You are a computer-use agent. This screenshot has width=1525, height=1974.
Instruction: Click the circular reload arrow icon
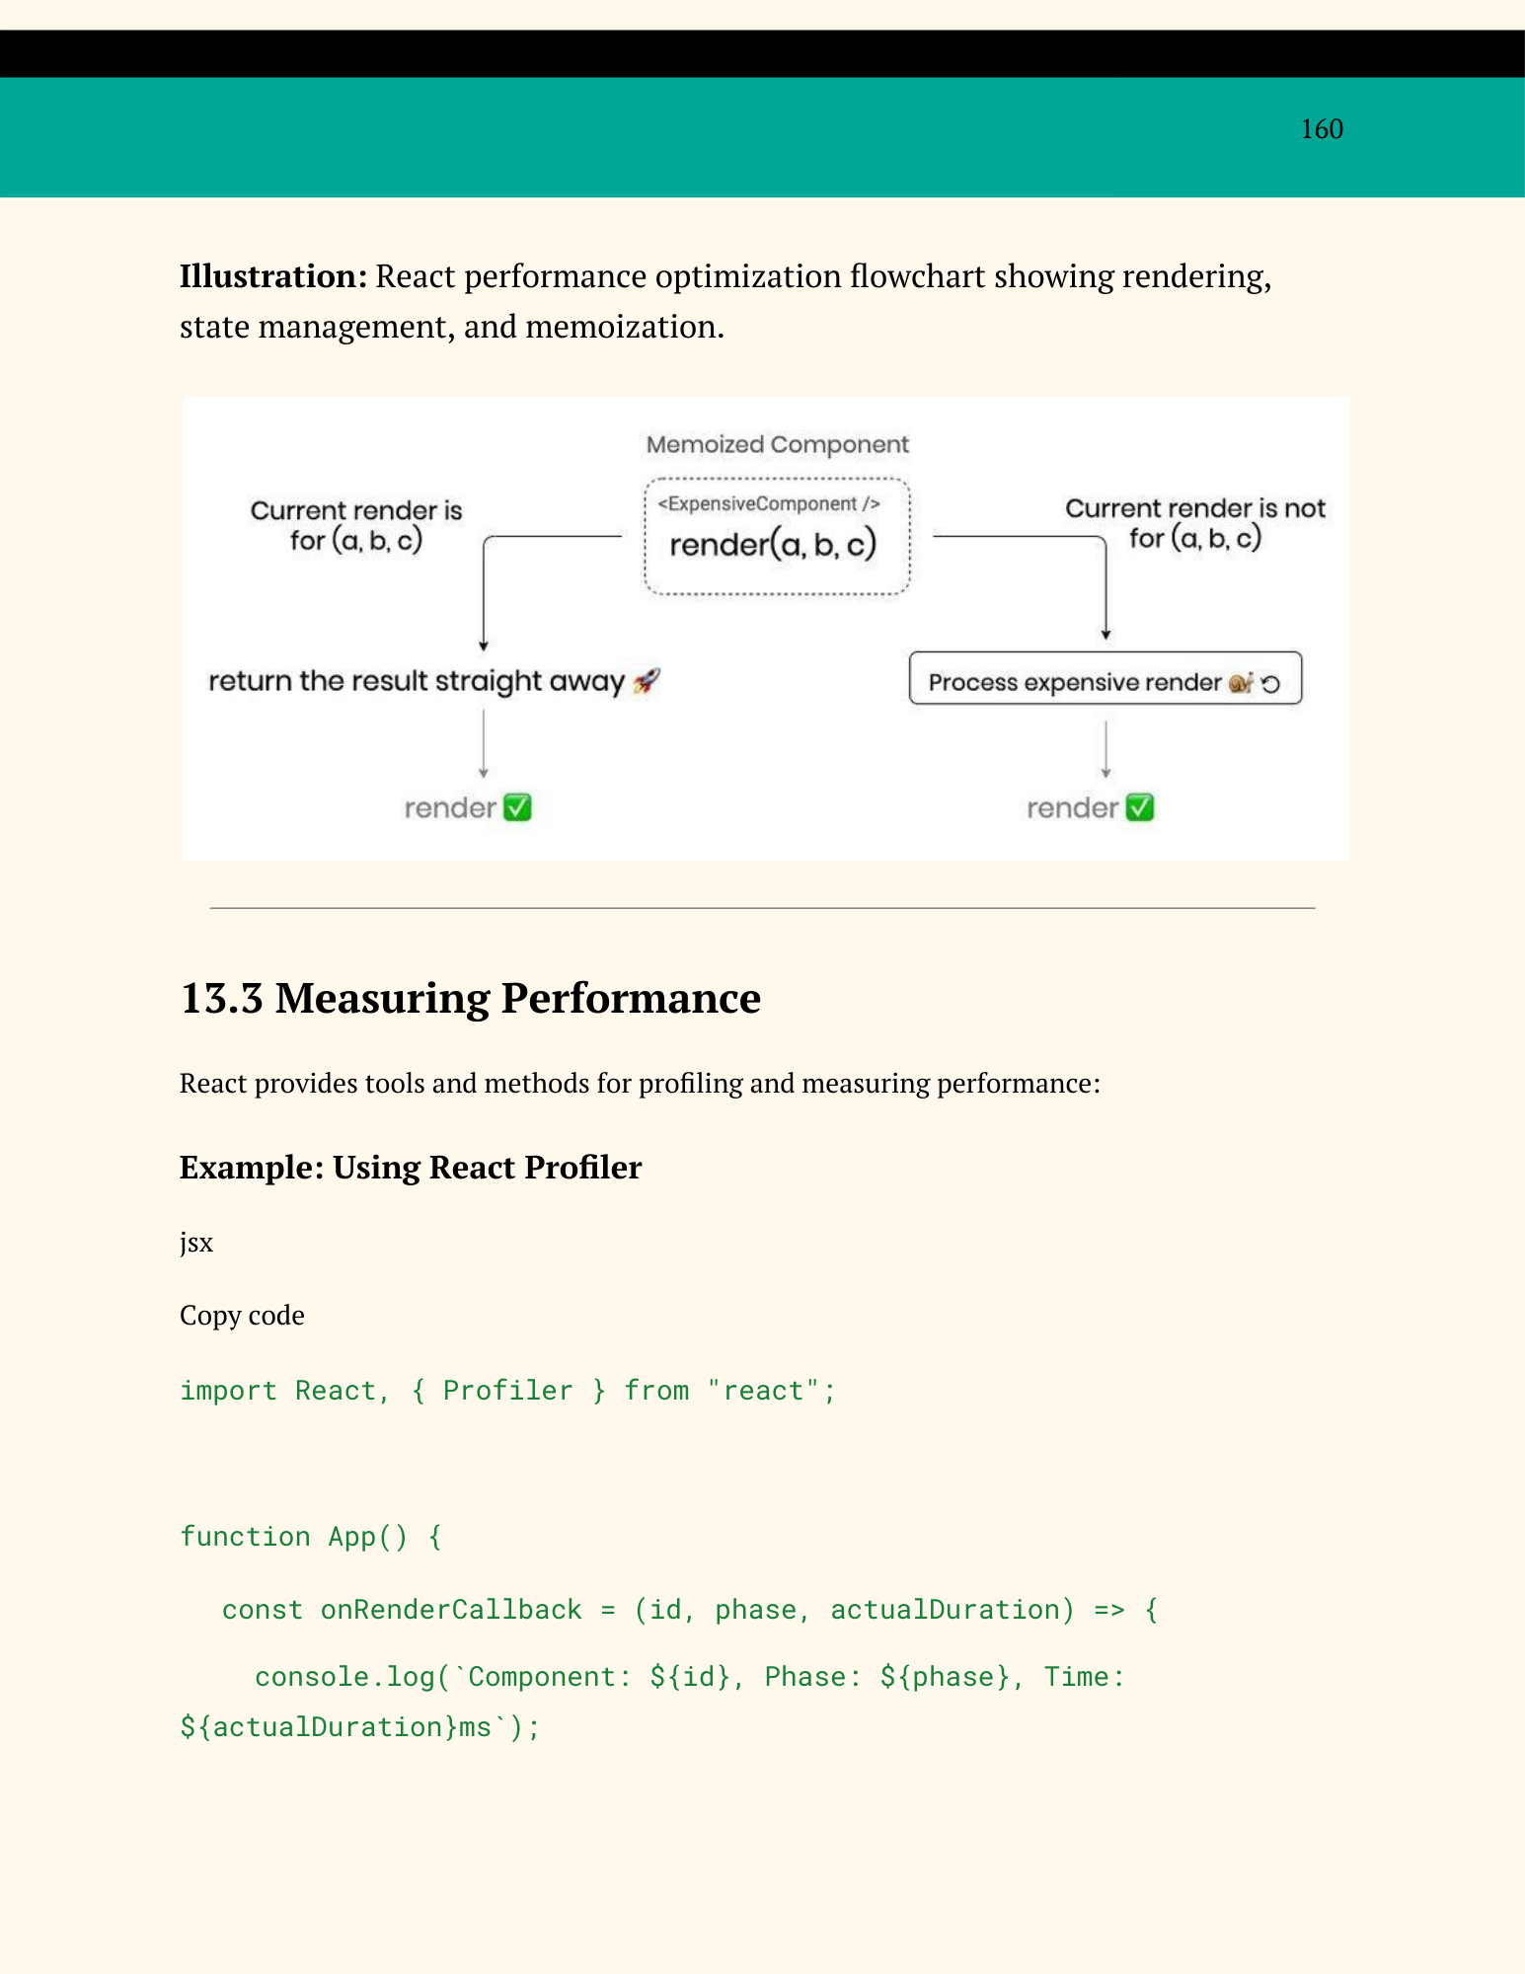click(x=1271, y=684)
